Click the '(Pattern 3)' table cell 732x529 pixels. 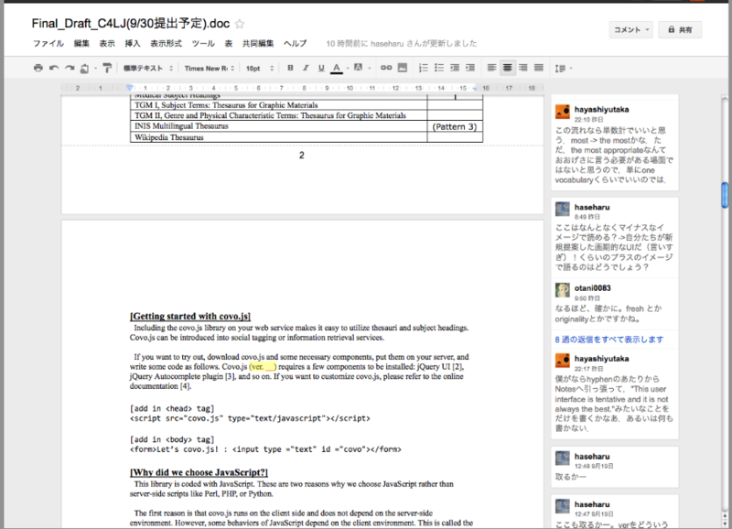[x=455, y=126]
